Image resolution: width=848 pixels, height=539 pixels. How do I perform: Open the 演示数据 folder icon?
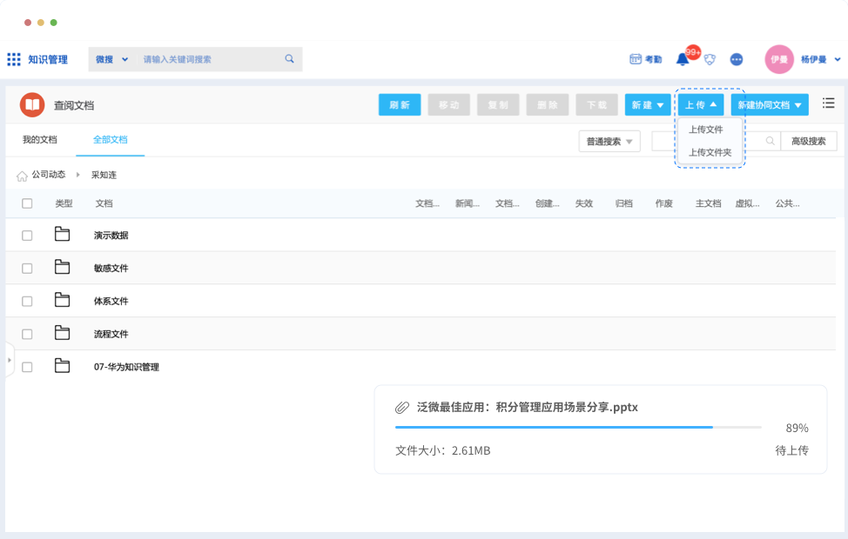tap(62, 235)
